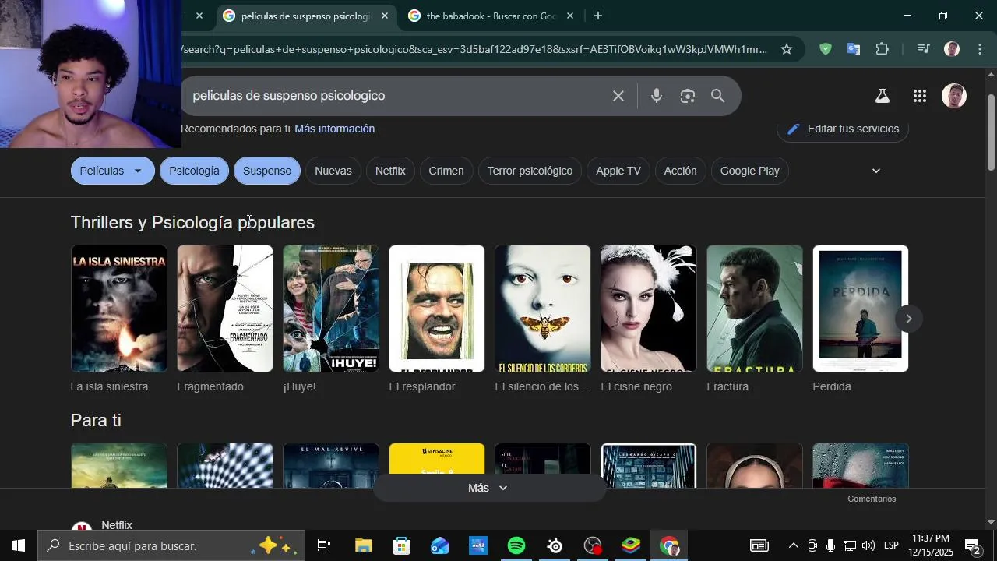The image size is (997, 561).
Task: Open the Películas filter dropdown
Action: point(112,171)
